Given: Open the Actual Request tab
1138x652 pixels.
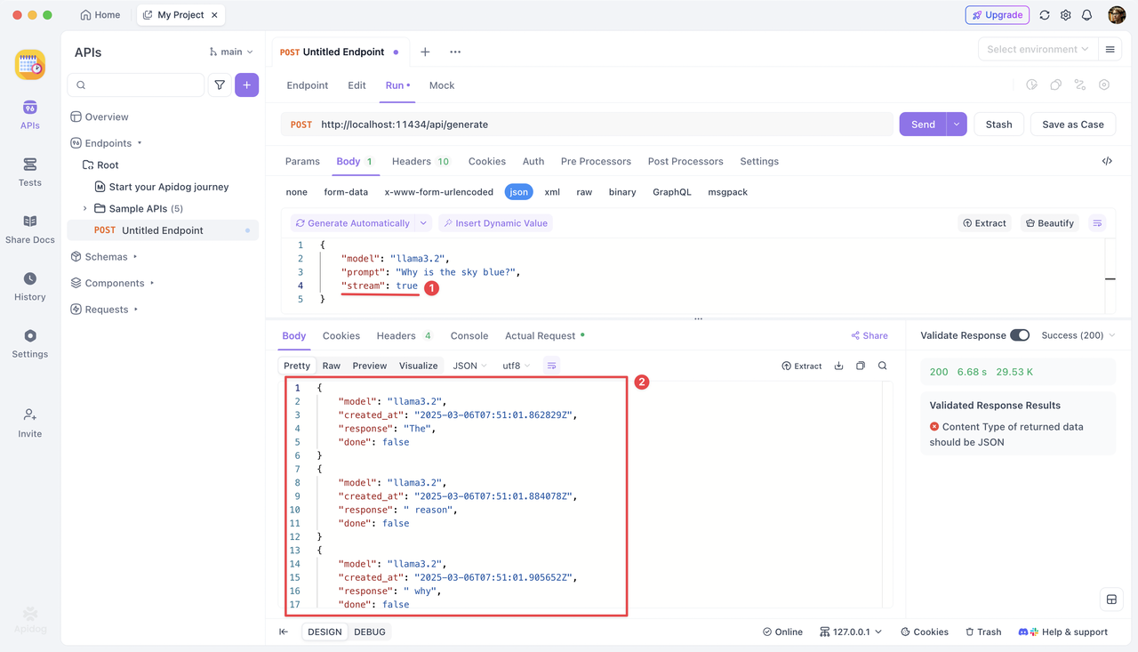Looking at the screenshot, I should click(545, 335).
